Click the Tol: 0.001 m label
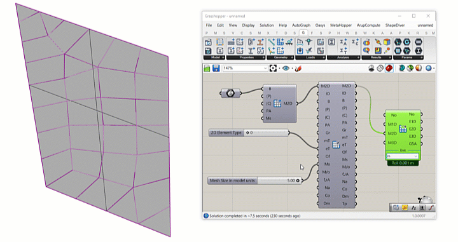458x242 pixels. pyautogui.click(x=403, y=163)
